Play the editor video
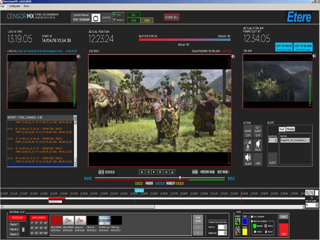The width and height of the screenshot is (320, 240). (154, 172)
